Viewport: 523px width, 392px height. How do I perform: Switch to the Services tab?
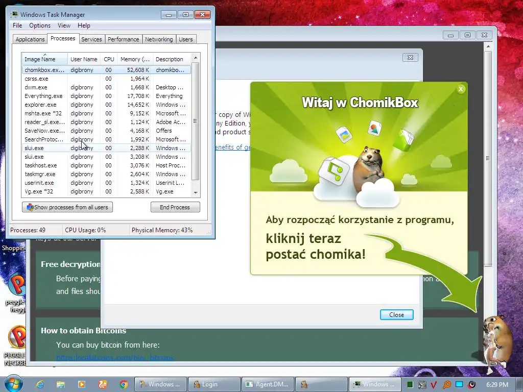coord(91,39)
